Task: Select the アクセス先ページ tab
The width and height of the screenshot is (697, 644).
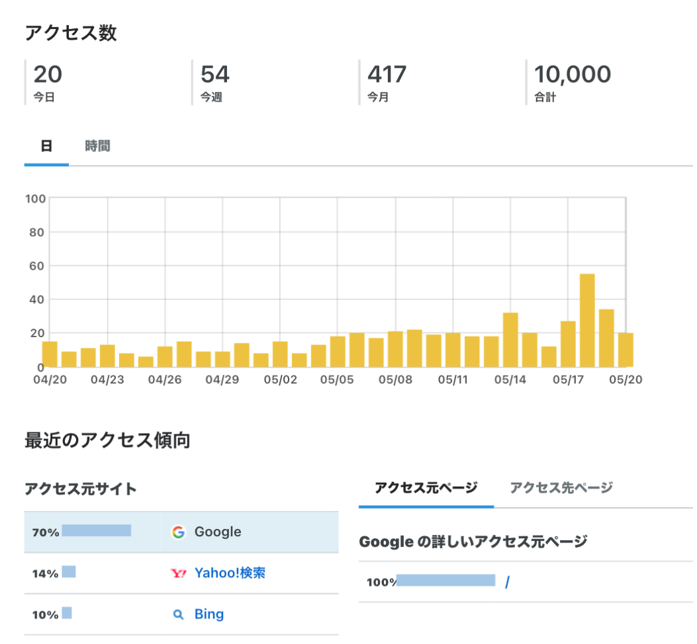Action: [x=561, y=488]
